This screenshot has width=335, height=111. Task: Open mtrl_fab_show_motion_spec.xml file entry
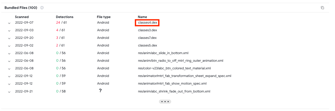coord(172,83)
